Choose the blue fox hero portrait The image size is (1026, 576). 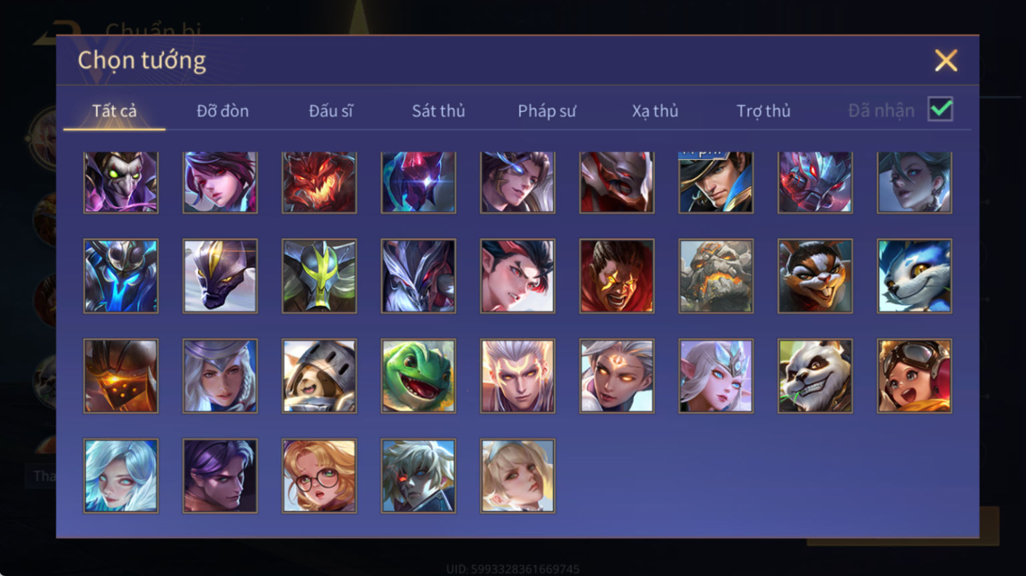915,276
